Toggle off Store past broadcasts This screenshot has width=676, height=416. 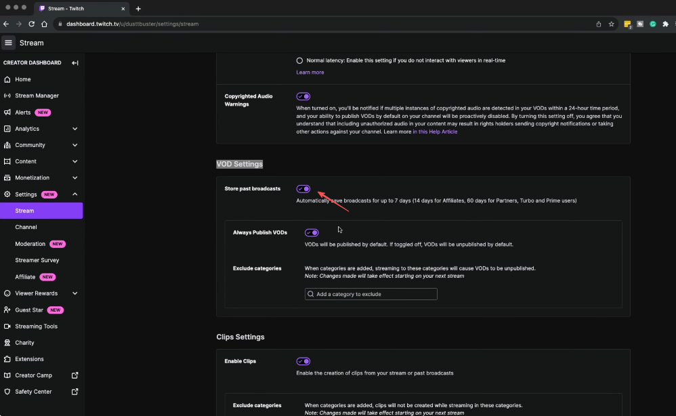tap(303, 188)
